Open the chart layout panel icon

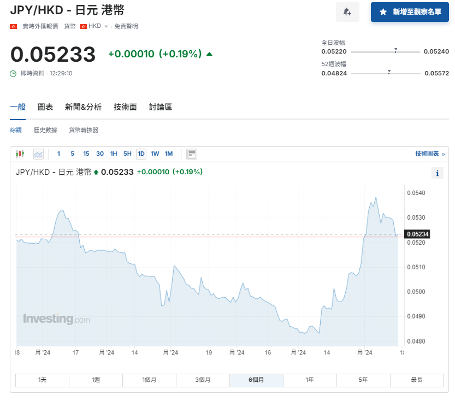pos(191,154)
